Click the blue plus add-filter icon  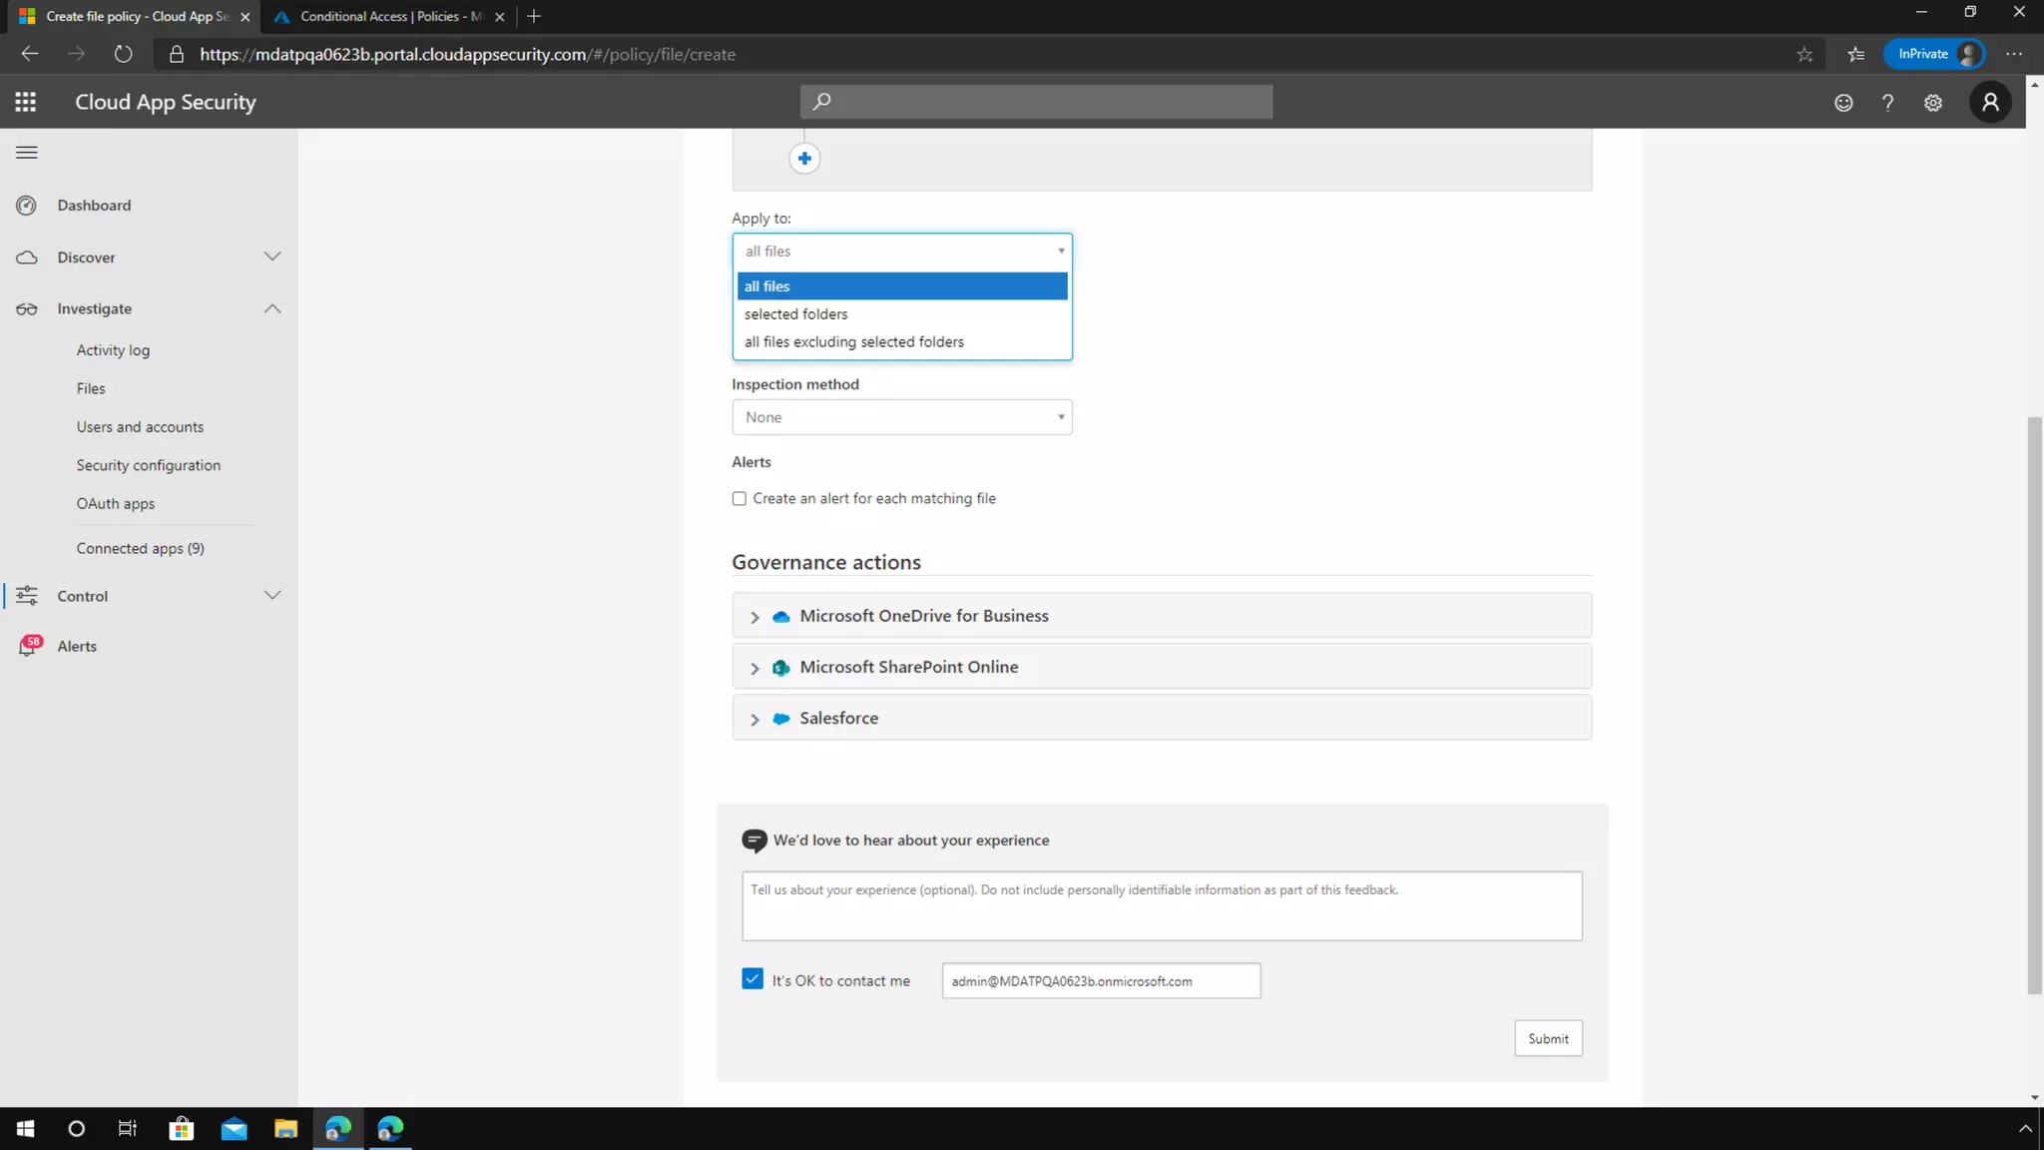[x=804, y=159]
